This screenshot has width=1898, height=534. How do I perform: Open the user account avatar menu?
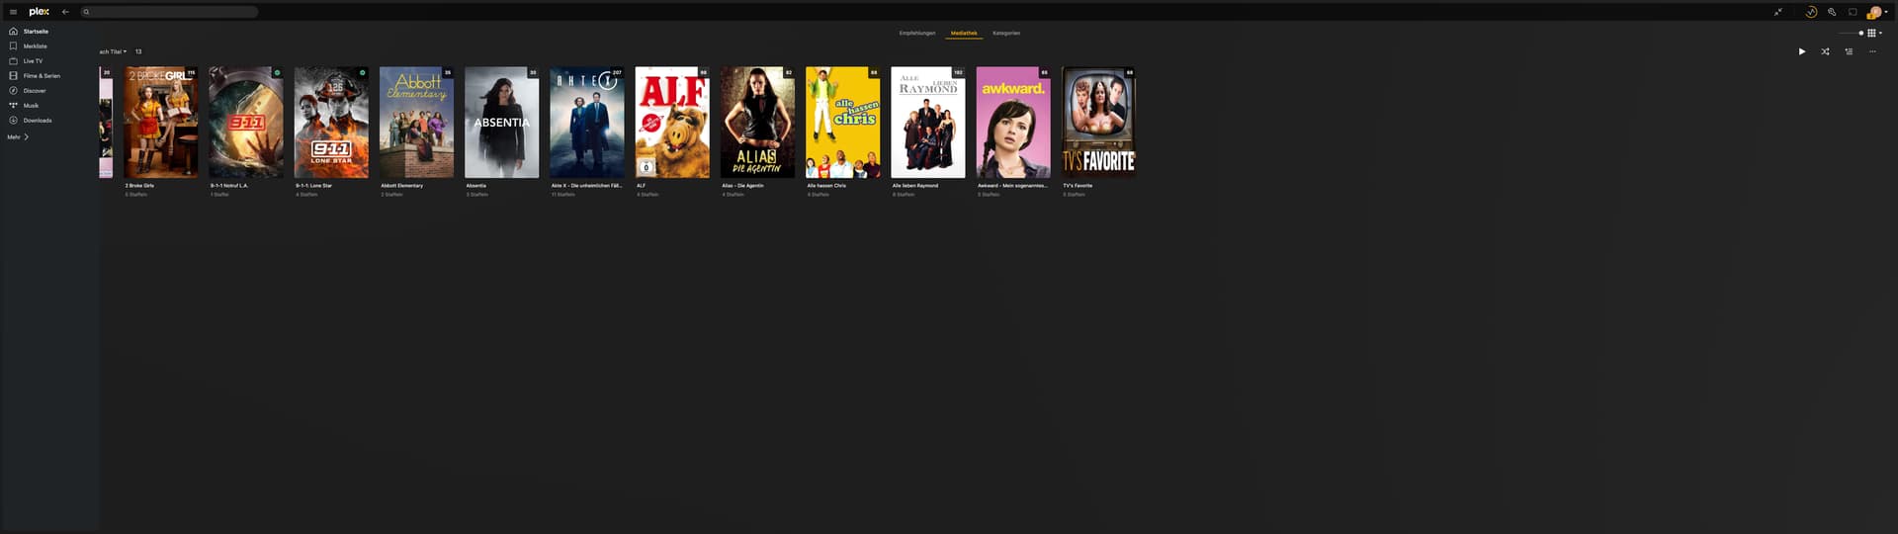click(1876, 12)
